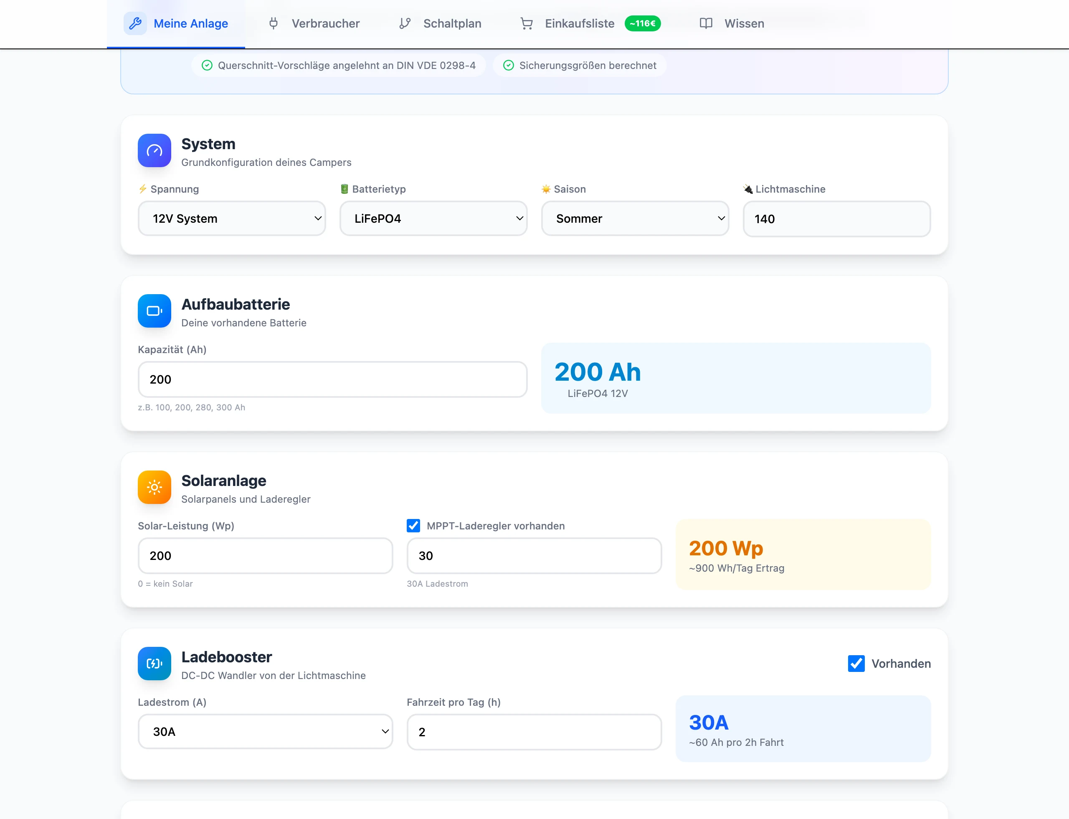This screenshot has height=819, width=1069.
Task: Click the plug icon for Verbraucher
Action: point(274,23)
